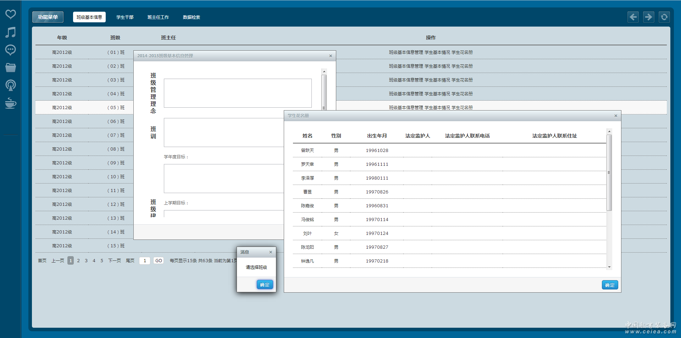Go to 下一页 in pagination
681x338 pixels.
pos(115,261)
